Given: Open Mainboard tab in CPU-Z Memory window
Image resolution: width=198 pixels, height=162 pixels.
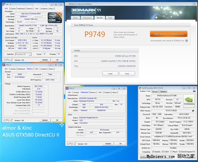Looking at the screenshot, I should pyautogui.click(x=21, y=69).
